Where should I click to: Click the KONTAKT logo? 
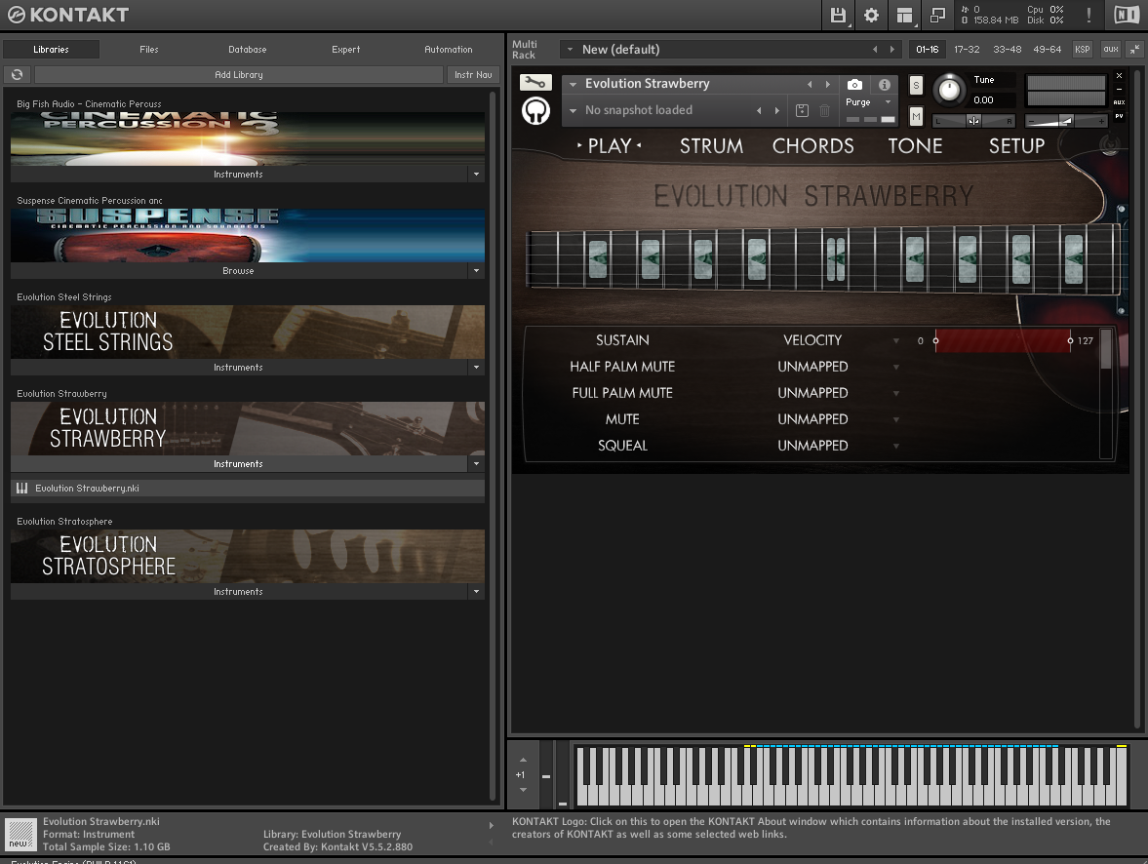point(67,15)
